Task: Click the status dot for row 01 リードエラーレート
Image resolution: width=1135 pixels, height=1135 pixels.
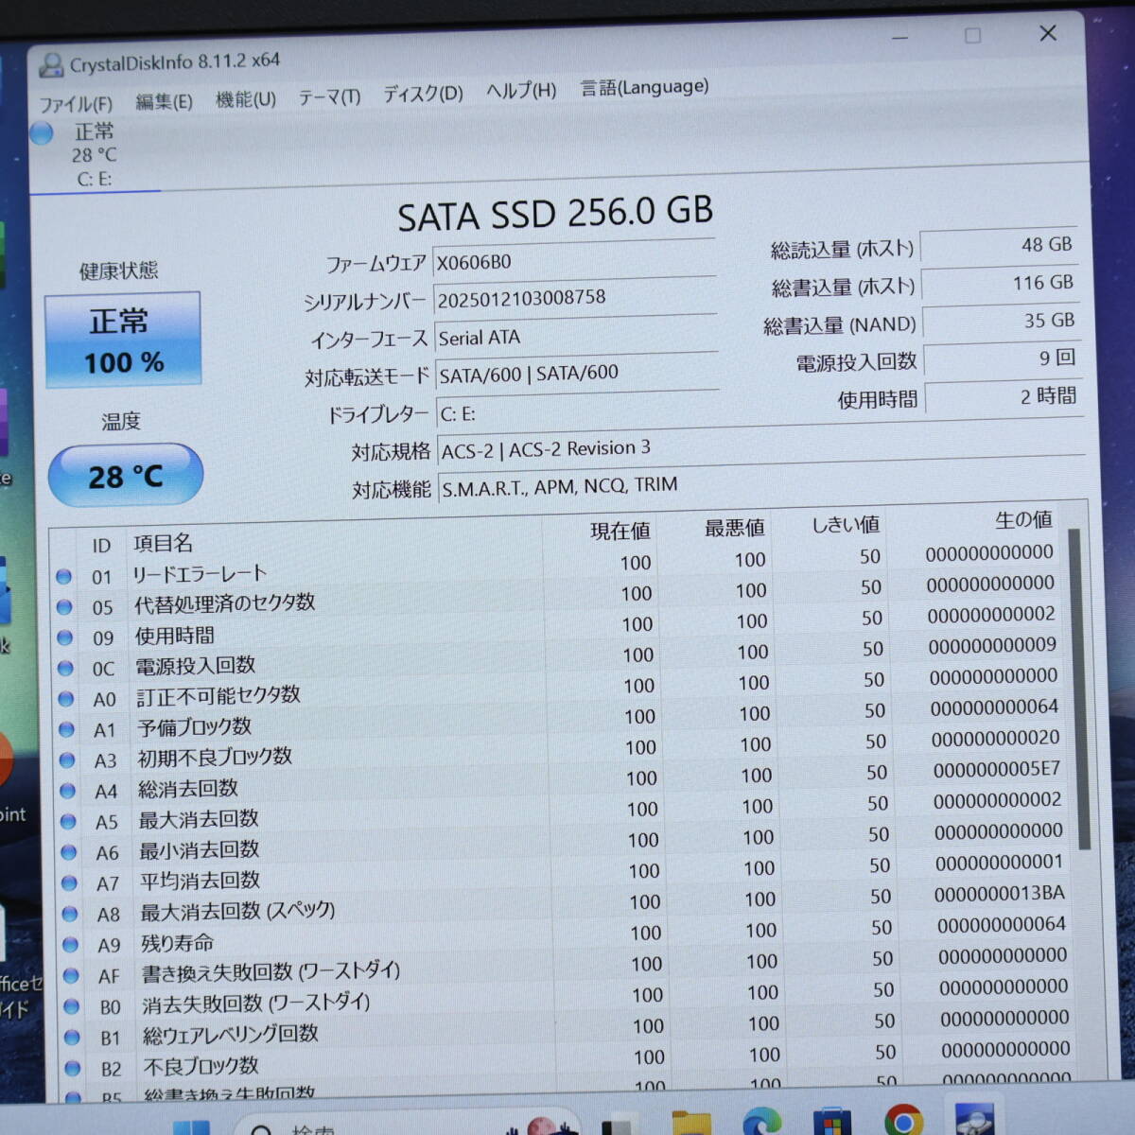Action: point(63,576)
